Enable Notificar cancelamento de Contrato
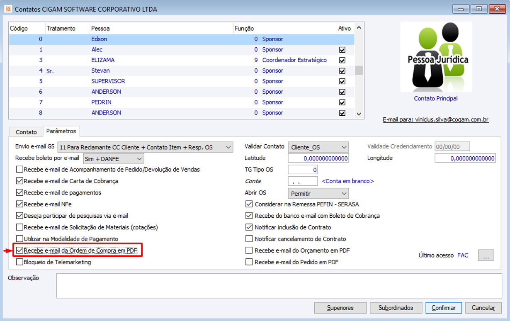The width and height of the screenshot is (510, 321). point(249,239)
